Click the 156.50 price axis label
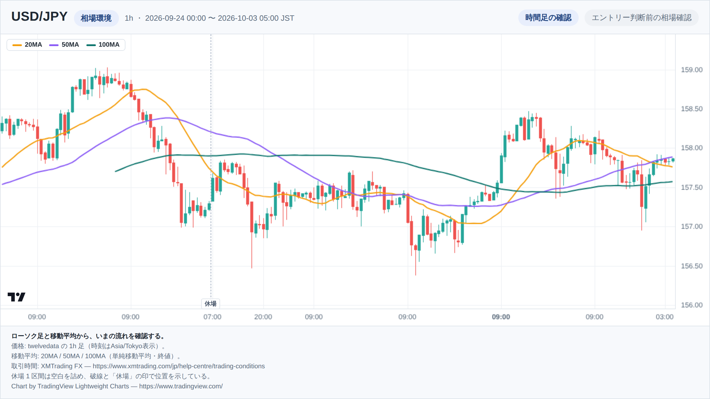This screenshot has height=399, width=710. 692,266
